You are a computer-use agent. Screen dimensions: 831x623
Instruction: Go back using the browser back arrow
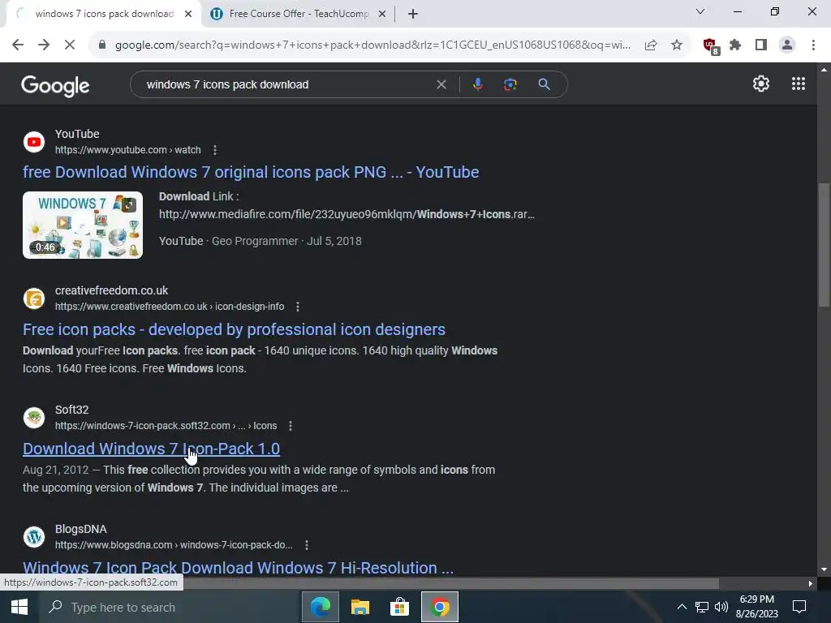tap(18, 45)
